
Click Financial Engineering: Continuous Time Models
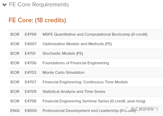click(85, 82)
